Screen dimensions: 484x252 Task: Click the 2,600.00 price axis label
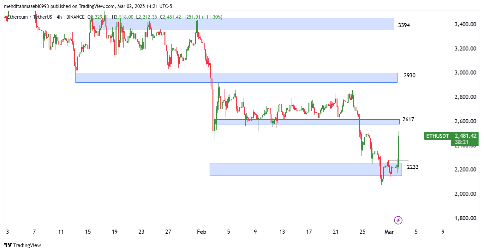465,121
